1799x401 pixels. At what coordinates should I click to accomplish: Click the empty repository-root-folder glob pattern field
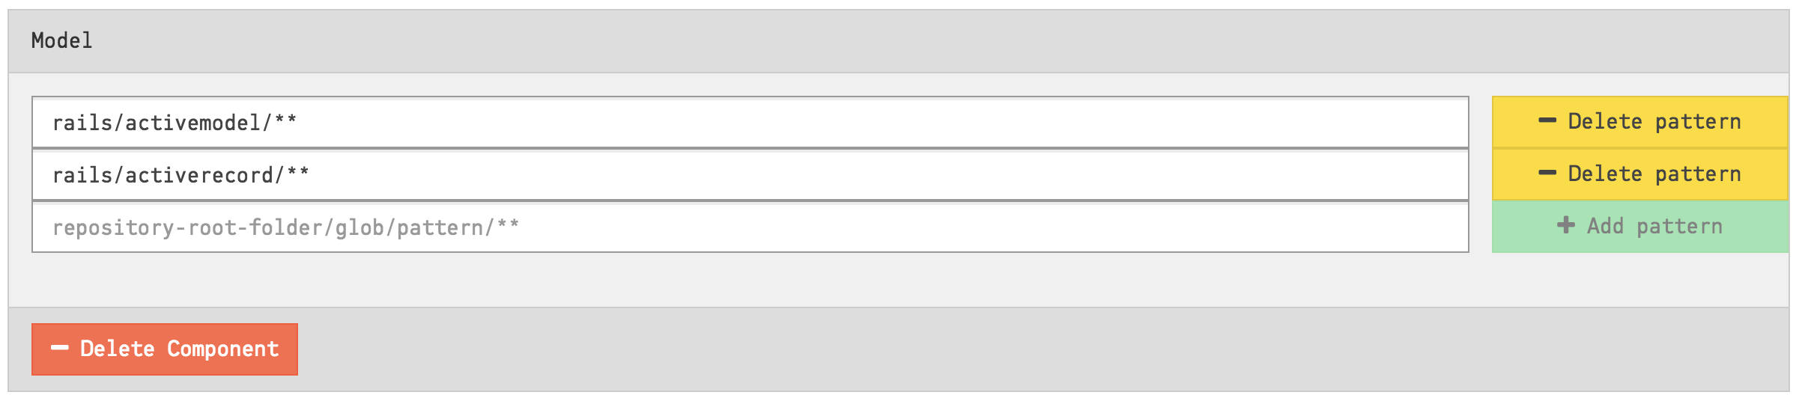899,227
